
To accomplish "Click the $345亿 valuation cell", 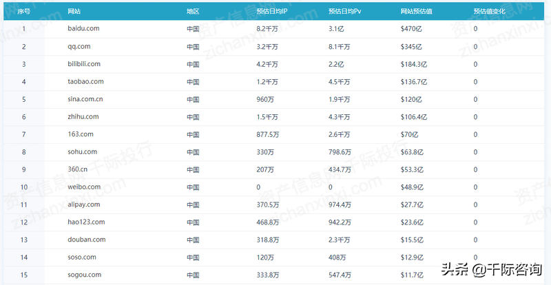I will pyautogui.click(x=411, y=47).
